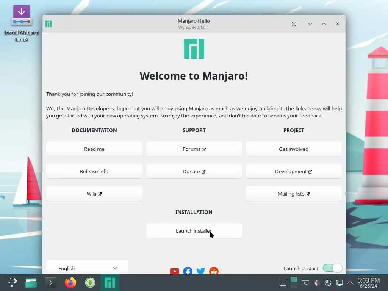Image resolution: width=388 pixels, height=291 pixels.
Task: Open the terminal tray icon
Action: click(305, 283)
